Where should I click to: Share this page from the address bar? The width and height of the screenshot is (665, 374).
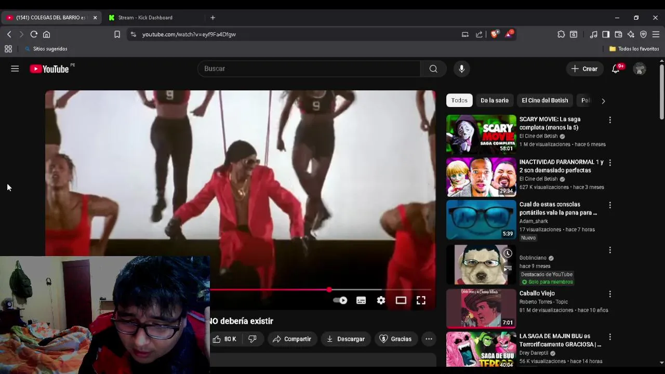pyautogui.click(x=479, y=34)
